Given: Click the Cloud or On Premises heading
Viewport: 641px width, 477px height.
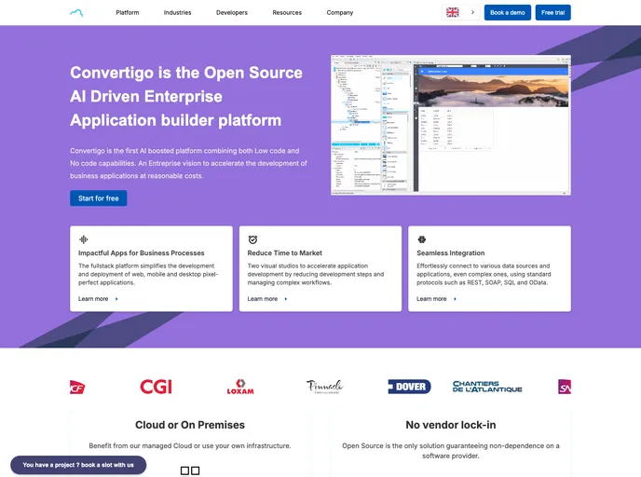Looking at the screenshot, I should [190, 425].
